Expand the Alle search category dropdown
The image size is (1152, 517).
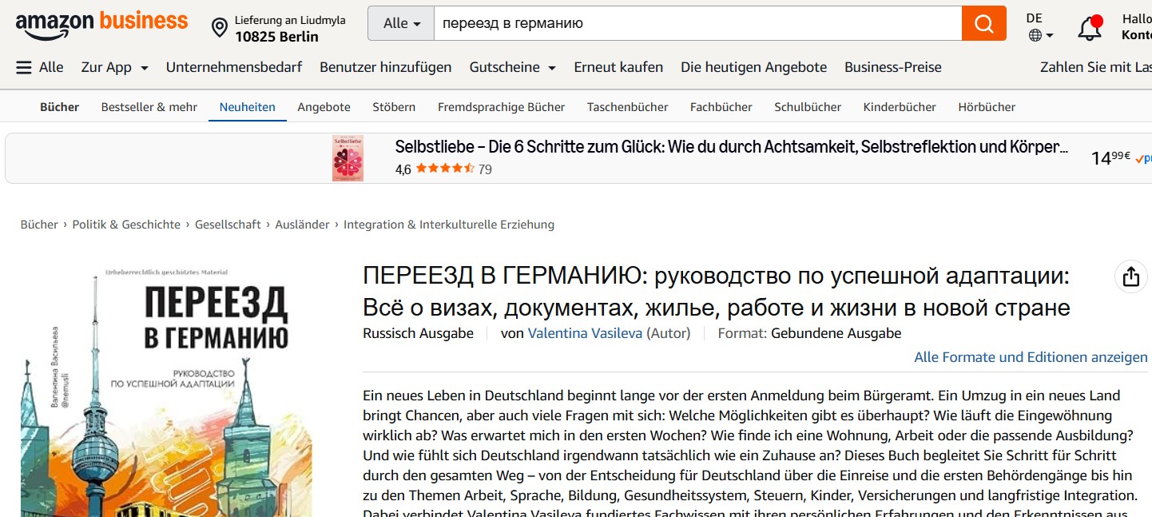click(x=401, y=23)
